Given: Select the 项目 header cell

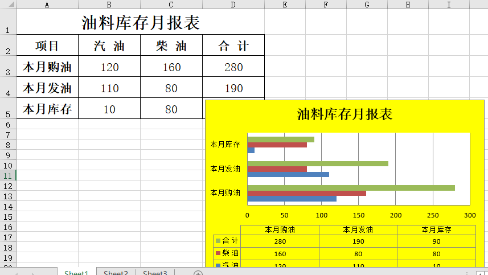Looking at the screenshot, I should tap(47, 46).
